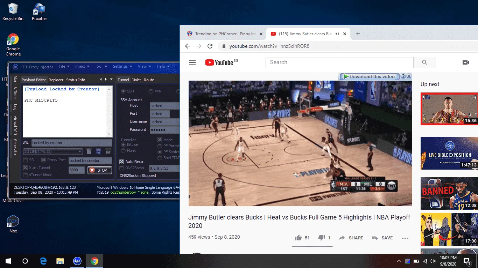This screenshot has width=478, height=268.
Task: Open the YouTube create video camera icon
Action: 465,62
